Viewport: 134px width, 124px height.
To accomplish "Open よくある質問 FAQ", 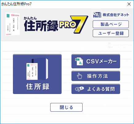I will 96,89.
